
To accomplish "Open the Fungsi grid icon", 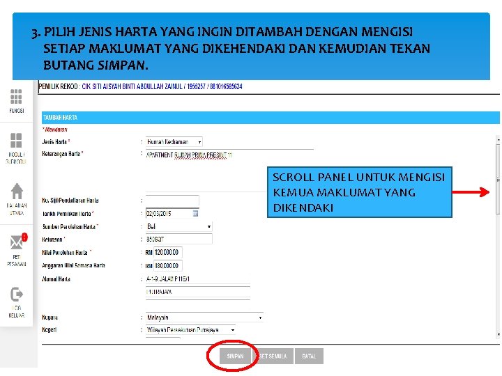I will coord(16,97).
